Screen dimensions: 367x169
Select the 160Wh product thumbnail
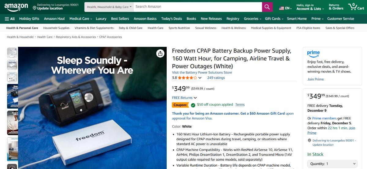pos(12,65)
